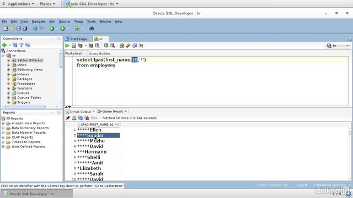Add a new connection with green plus icon

[4, 45]
